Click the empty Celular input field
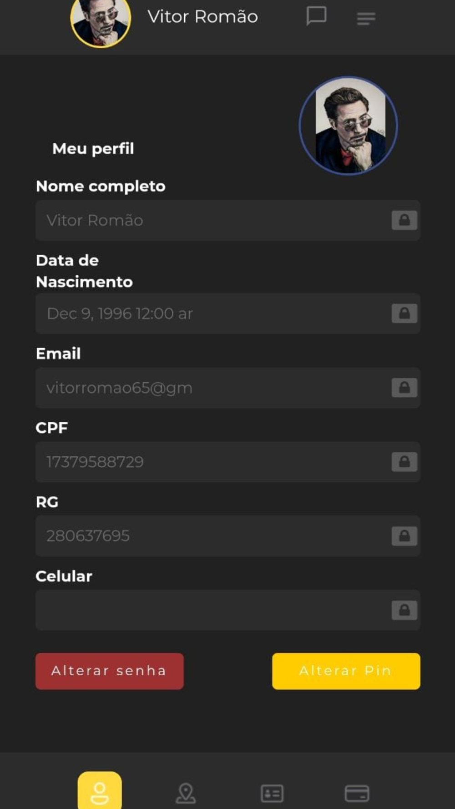Viewport: 455px width, 809px height. (228, 610)
